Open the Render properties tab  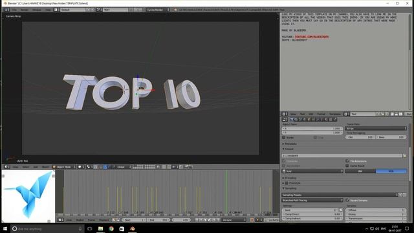(x=292, y=119)
